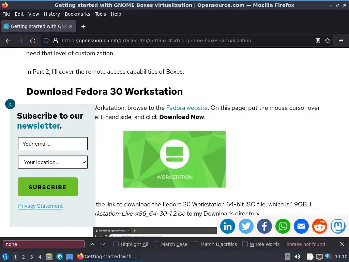Share article on Twitter
Viewport: 349px width, 262px height.
click(x=246, y=226)
